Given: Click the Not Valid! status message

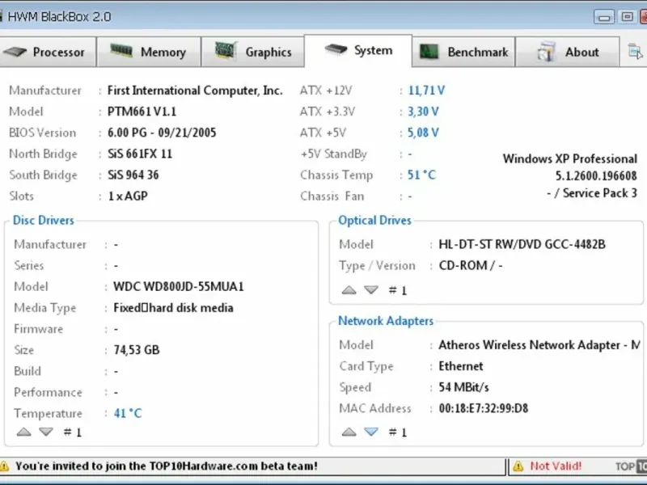Looking at the screenshot, I should 556,466.
